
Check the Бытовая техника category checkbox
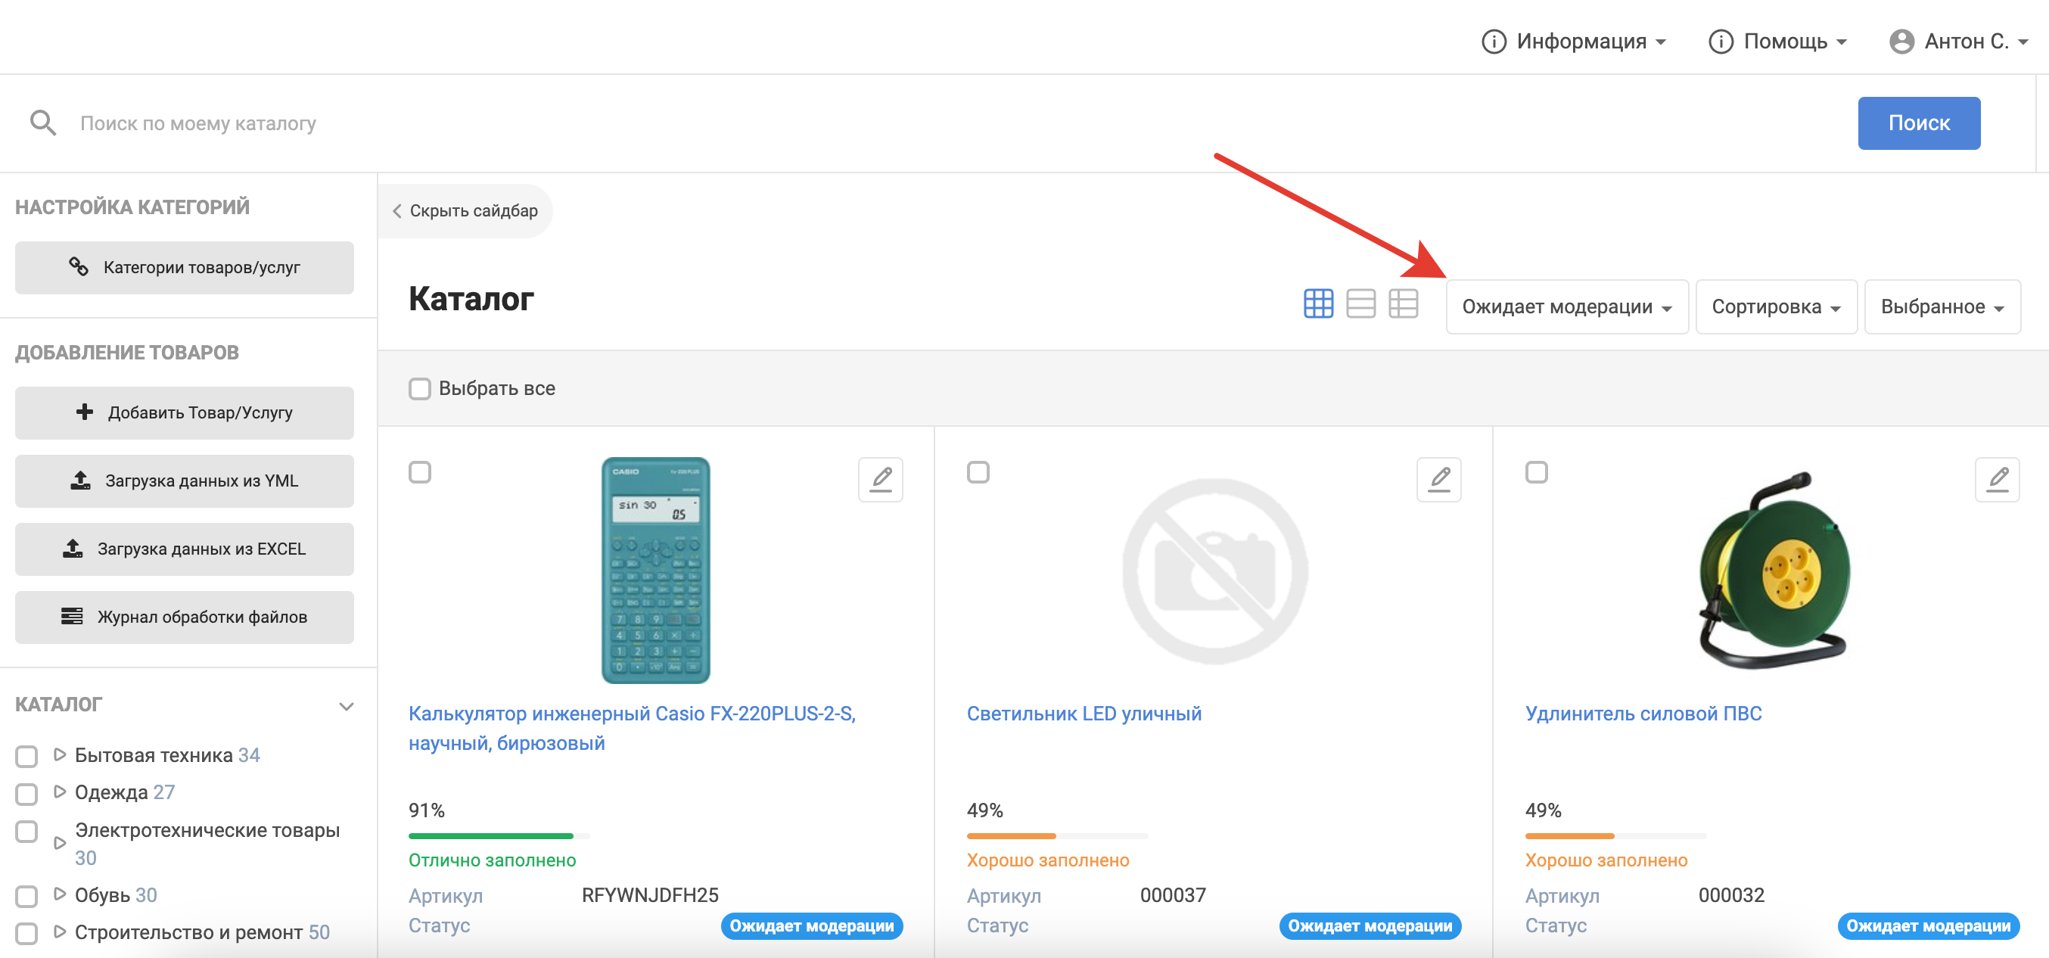click(x=27, y=756)
